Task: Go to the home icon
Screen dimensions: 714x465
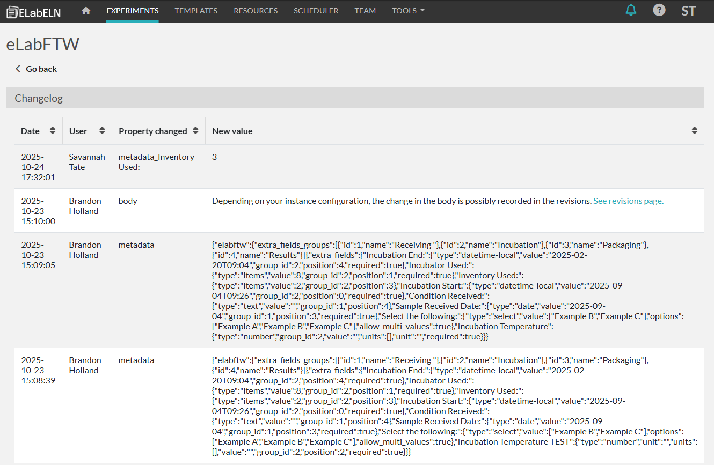Action: pyautogui.click(x=86, y=11)
